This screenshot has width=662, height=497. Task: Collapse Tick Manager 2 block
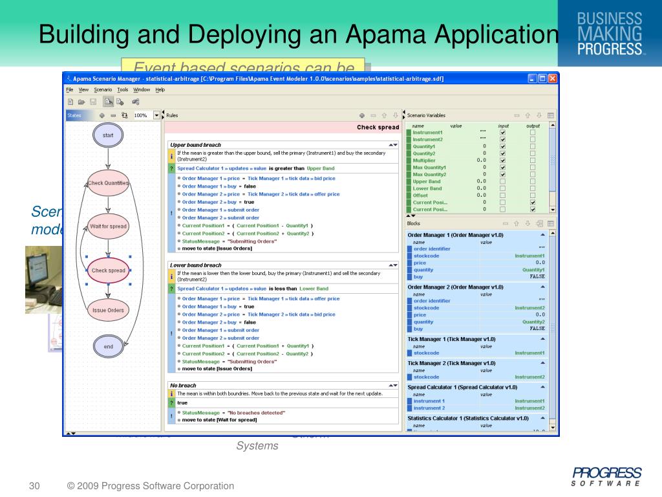click(542, 363)
